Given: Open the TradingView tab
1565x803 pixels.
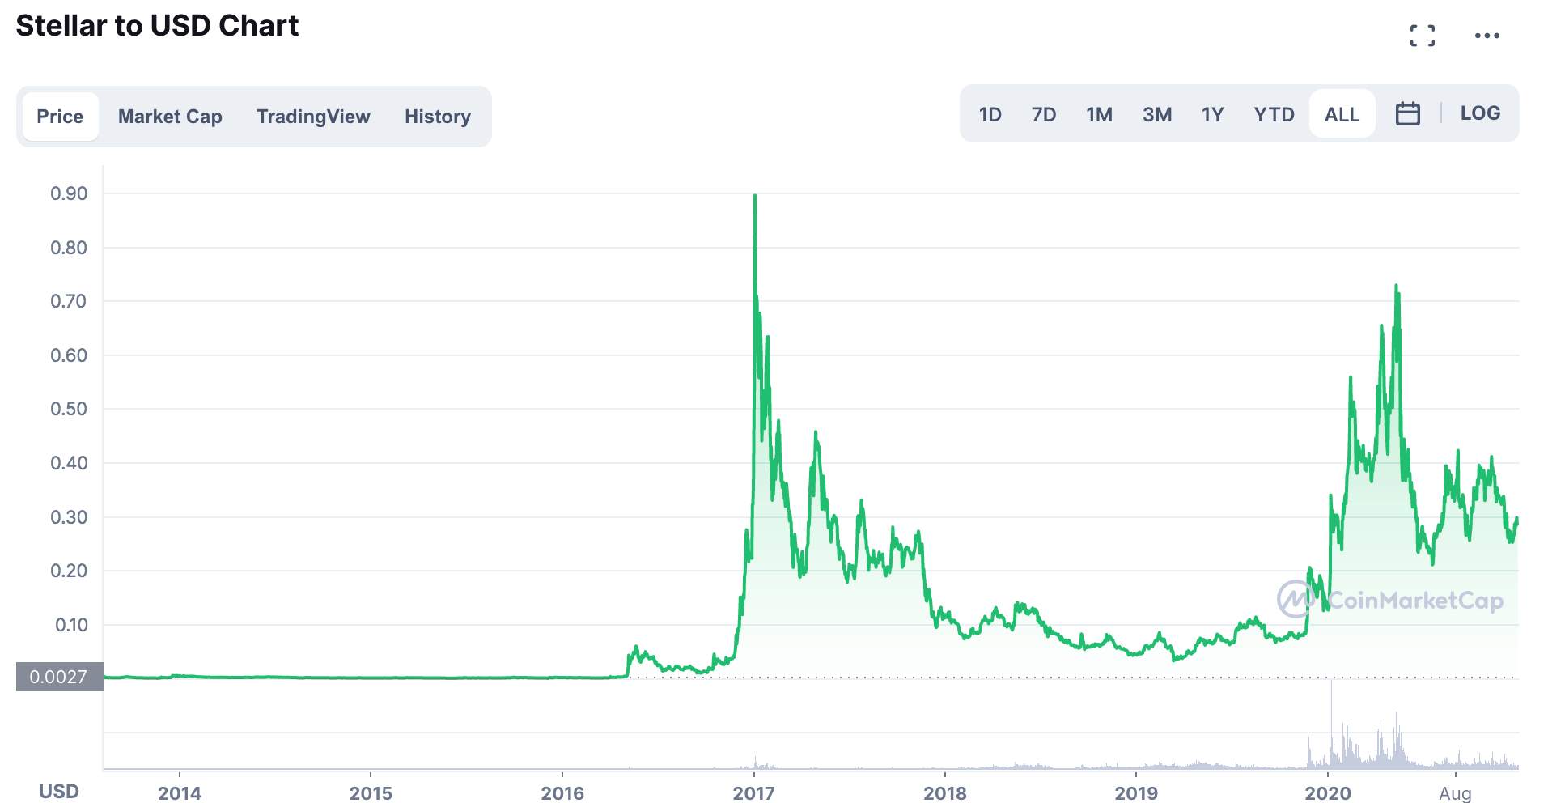Looking at the screenshot, I should pos(313,117).
